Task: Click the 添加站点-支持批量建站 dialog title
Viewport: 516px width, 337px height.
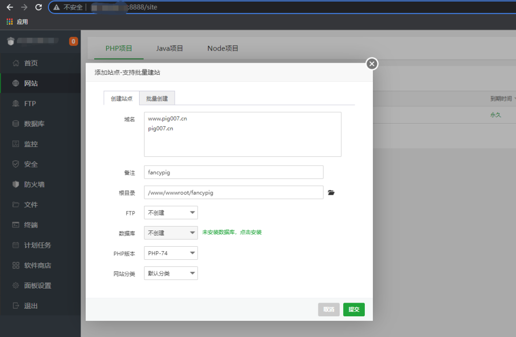Action: 127,73
